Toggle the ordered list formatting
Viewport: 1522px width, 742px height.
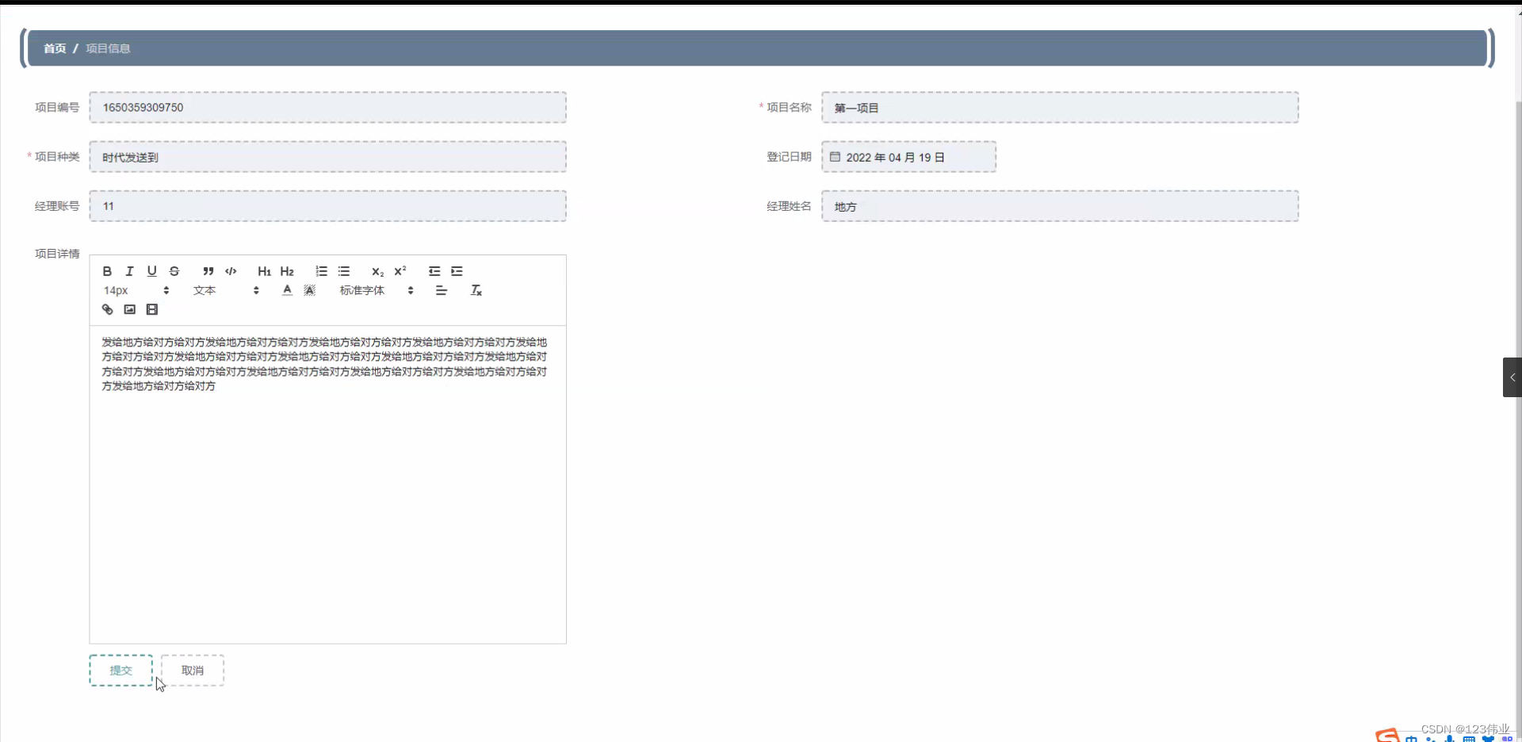pyautogui.click(x=320, y=271)
